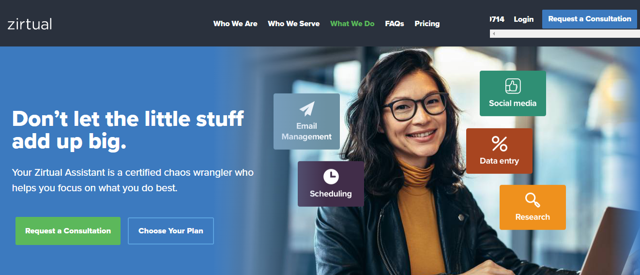Select the Research service tile label

533,217
